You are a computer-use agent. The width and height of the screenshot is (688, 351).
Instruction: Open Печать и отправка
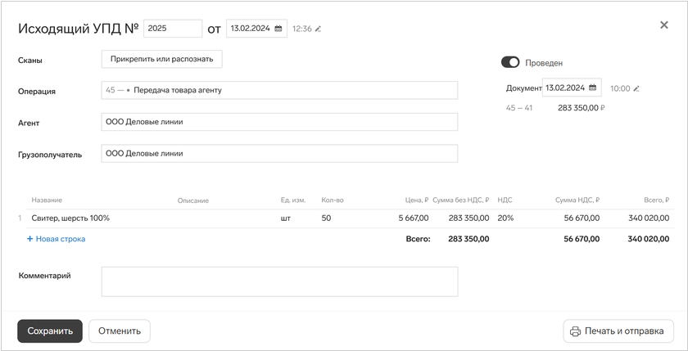pyautogui.click(x=618, y=331)
